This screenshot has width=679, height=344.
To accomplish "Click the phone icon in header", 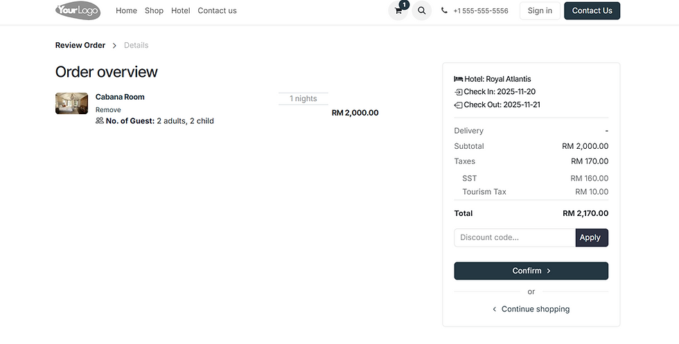I will coord(444,11).
